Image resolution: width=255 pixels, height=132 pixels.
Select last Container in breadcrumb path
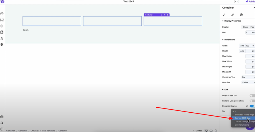tap(63, 131)
